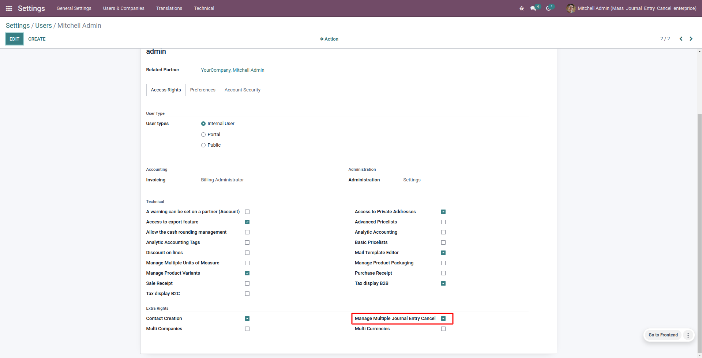Expand the Users & Companies menu
The width and height of the screenshot is (702, 358).
pyautogui.click(x=124, y=8)
